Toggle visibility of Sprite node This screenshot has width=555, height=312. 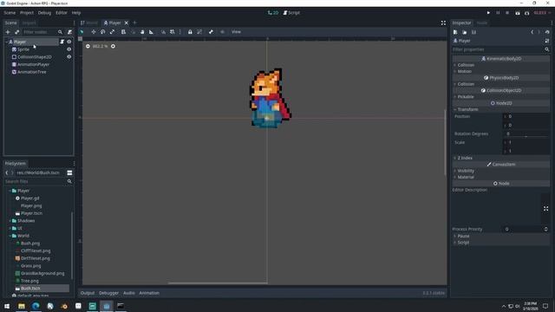click(69, 49)
